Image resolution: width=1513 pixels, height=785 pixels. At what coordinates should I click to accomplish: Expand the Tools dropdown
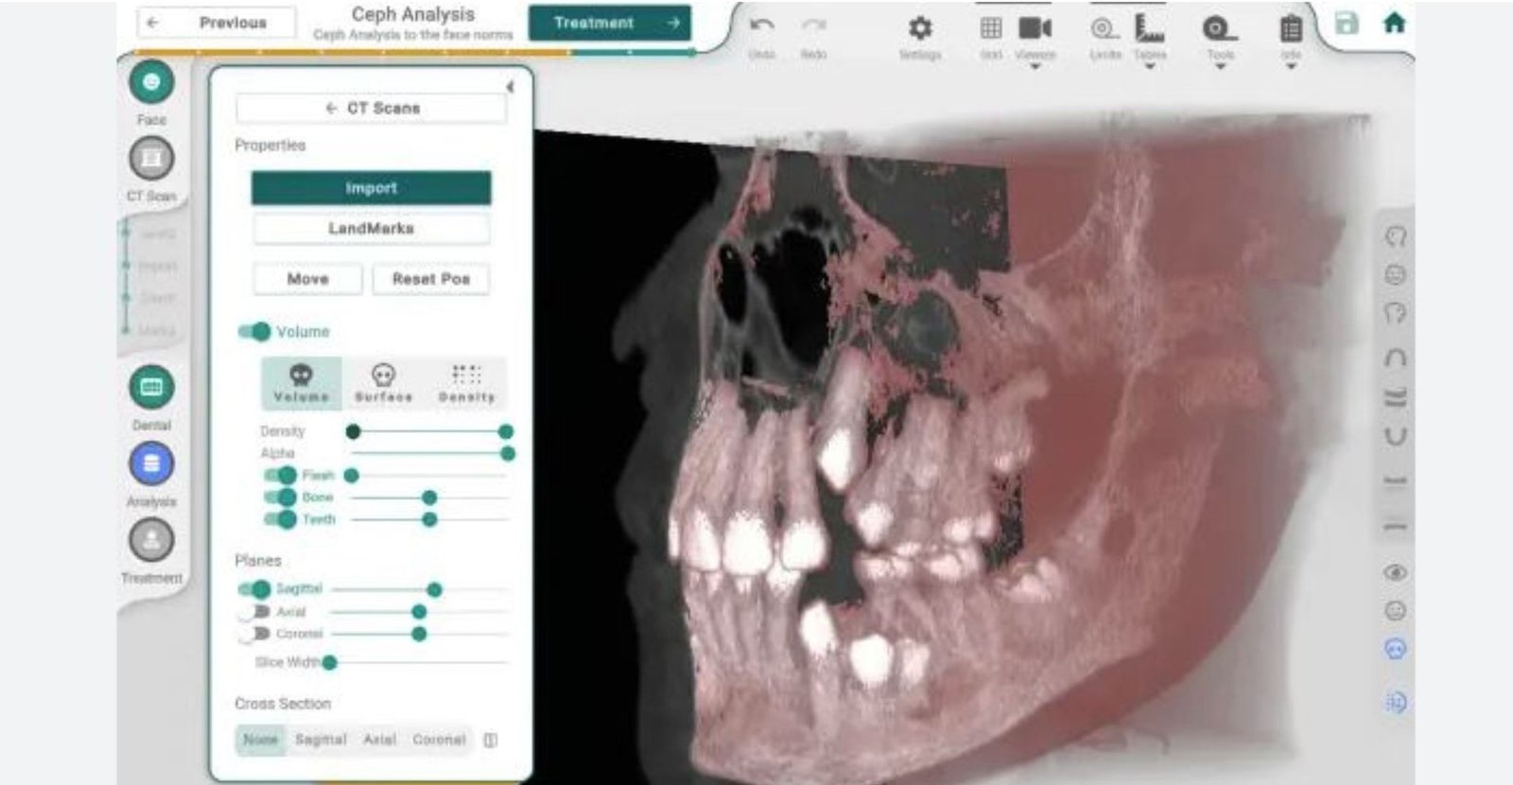1220,36
